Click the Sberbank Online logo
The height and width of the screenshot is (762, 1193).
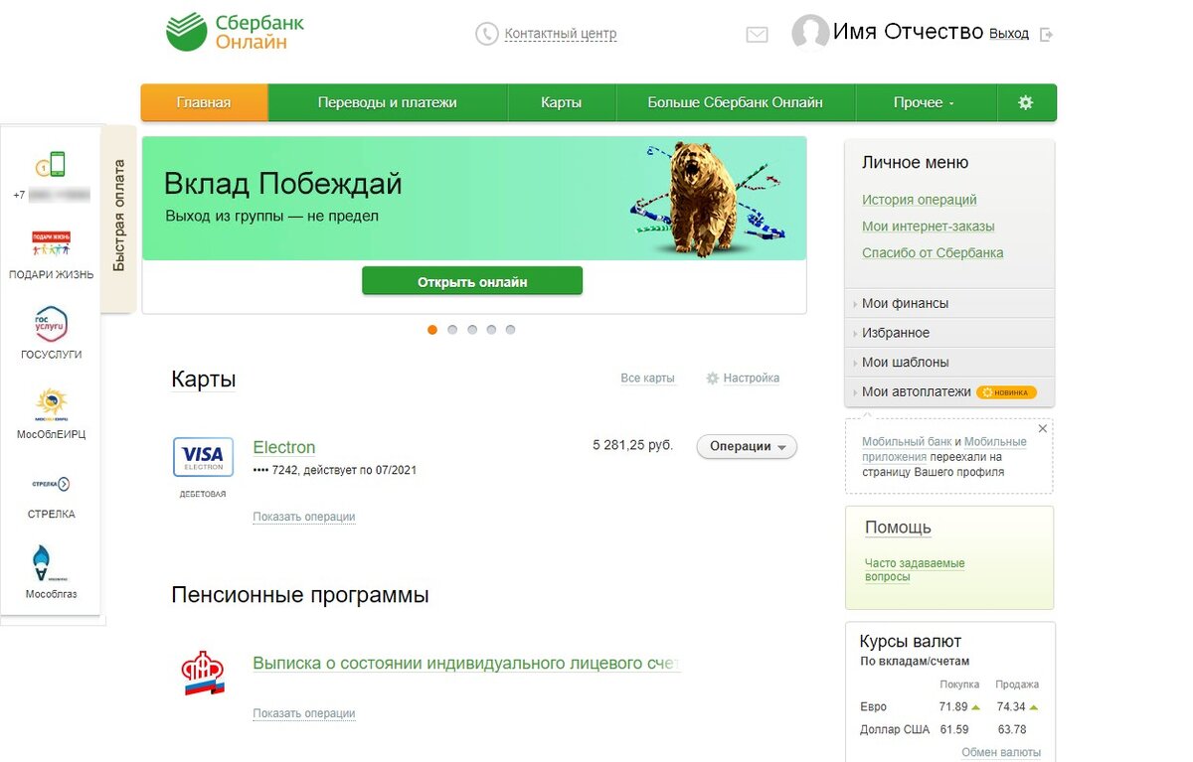[x=236, y=33]
